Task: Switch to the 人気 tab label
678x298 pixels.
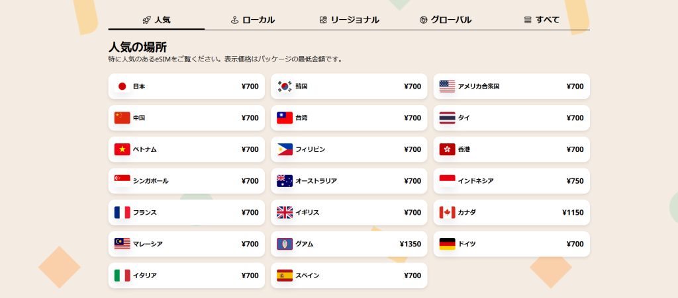Action: (x=163, y=20)
